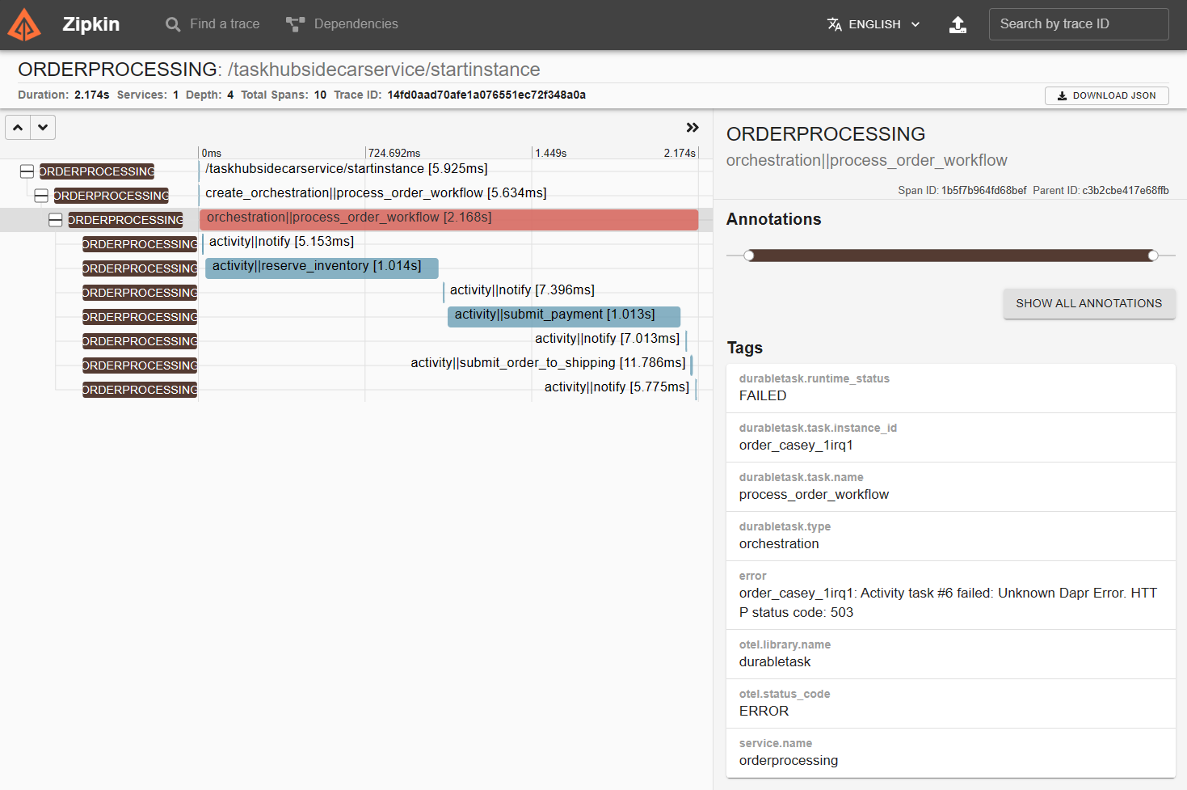This screenshot has width=1187, height=790.
Task: Click the Parent ID value in the detail panel
Action: click(x=1126, y=191)
